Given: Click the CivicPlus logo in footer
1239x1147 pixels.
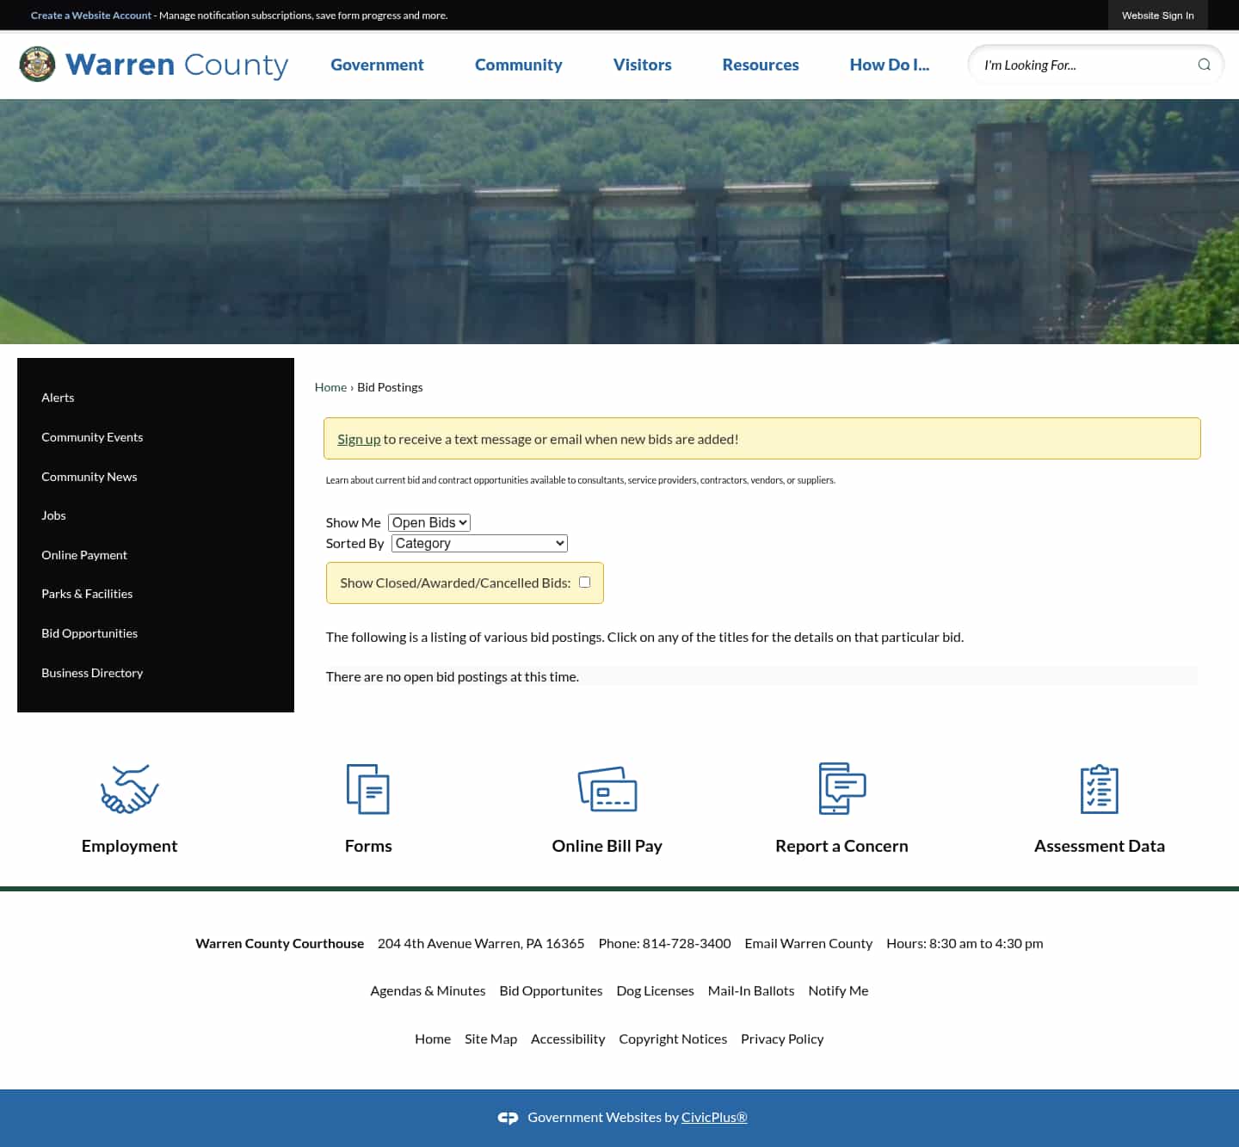Looking at the screenshot, I should (509, 1117).
